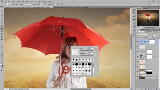Open the Filter menu
Image resolution: width=160 pixels, height=90 pixels.
[32, 1]
